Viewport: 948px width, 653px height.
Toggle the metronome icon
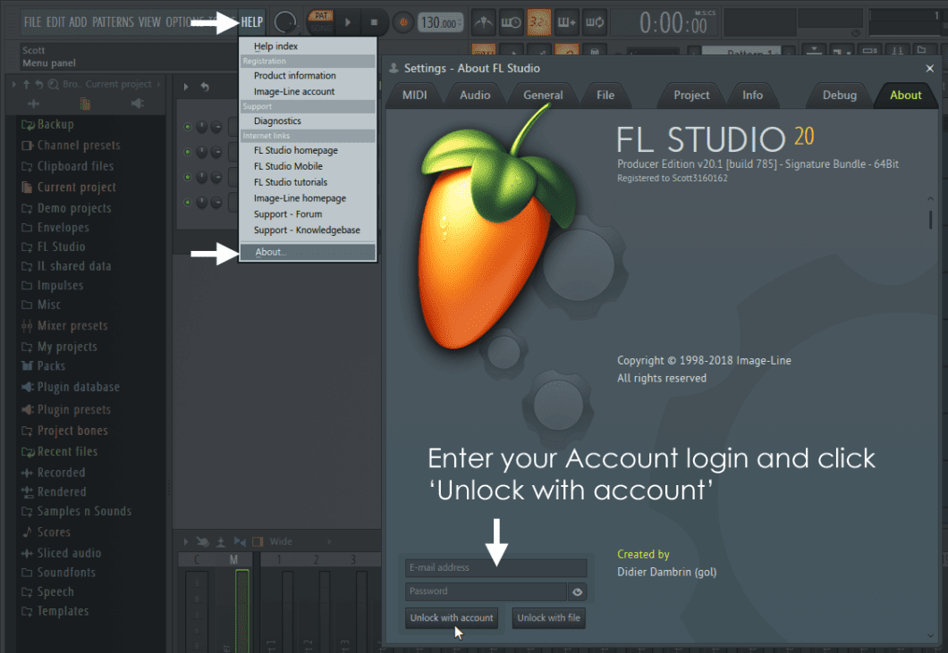(483, 21)
